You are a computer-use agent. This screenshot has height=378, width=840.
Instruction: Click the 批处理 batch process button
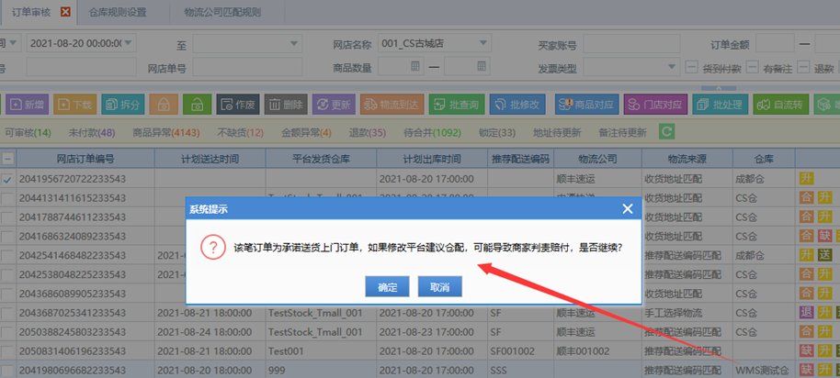(721, 105)
